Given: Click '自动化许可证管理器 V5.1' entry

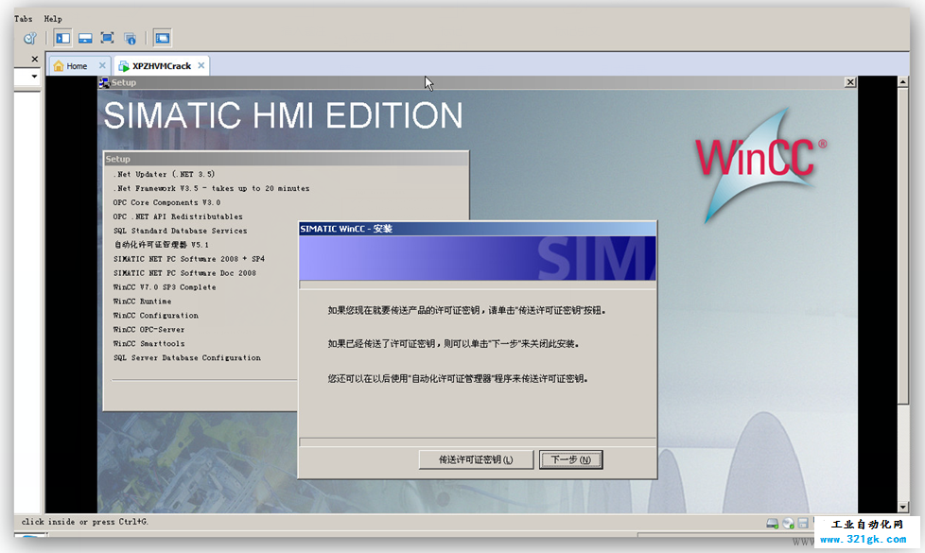Looking at the screenshot, I should tap(161, 245).
